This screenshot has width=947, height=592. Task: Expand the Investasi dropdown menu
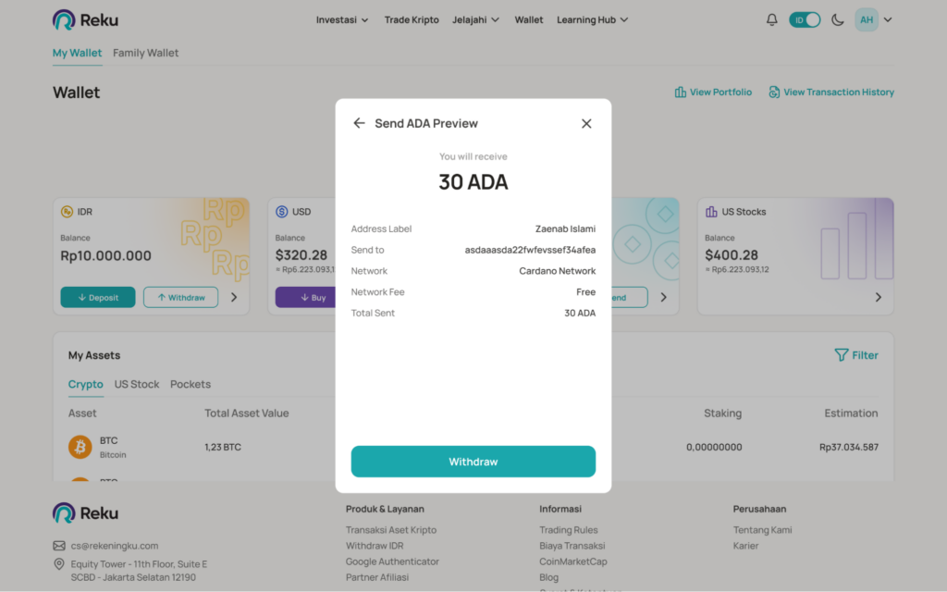click(342, 19)
